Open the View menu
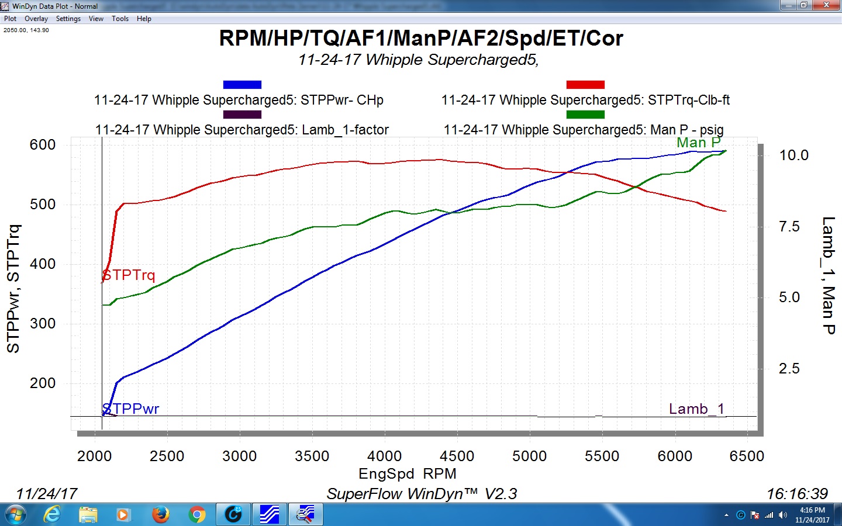The width and height of the screenshot is (842, 526). click(96, 19)
